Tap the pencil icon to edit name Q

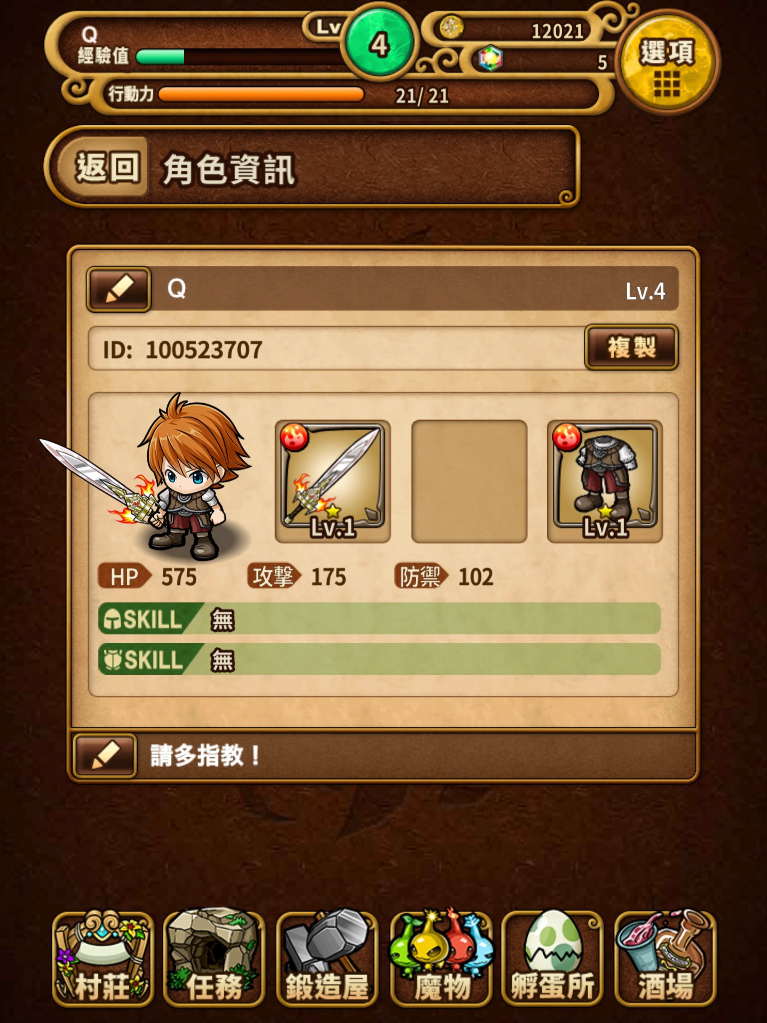pos(119,290)
